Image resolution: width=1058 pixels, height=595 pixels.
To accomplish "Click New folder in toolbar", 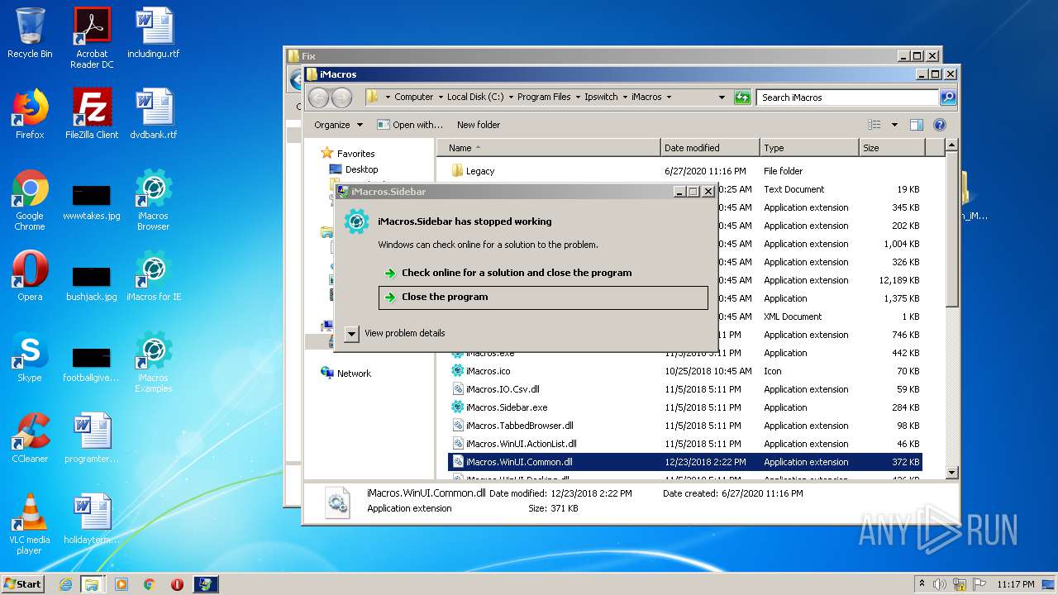I will (x=479, y=125).
